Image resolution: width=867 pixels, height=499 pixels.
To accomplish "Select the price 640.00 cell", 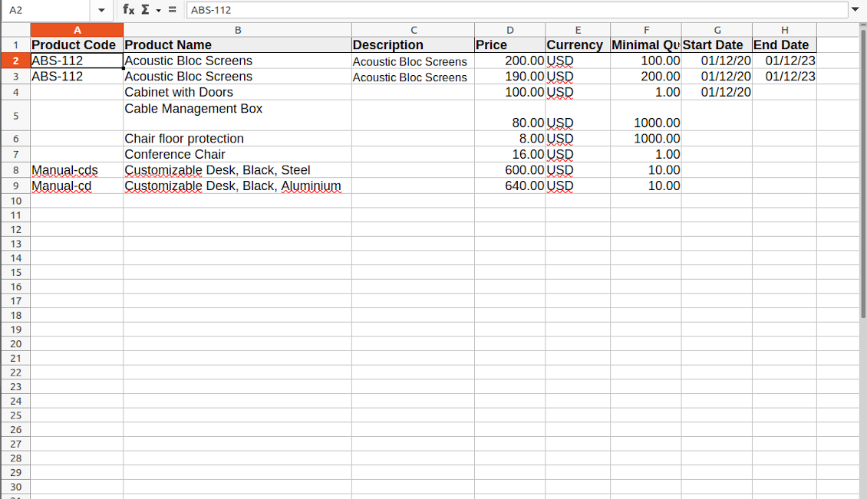I will point(509,185).
